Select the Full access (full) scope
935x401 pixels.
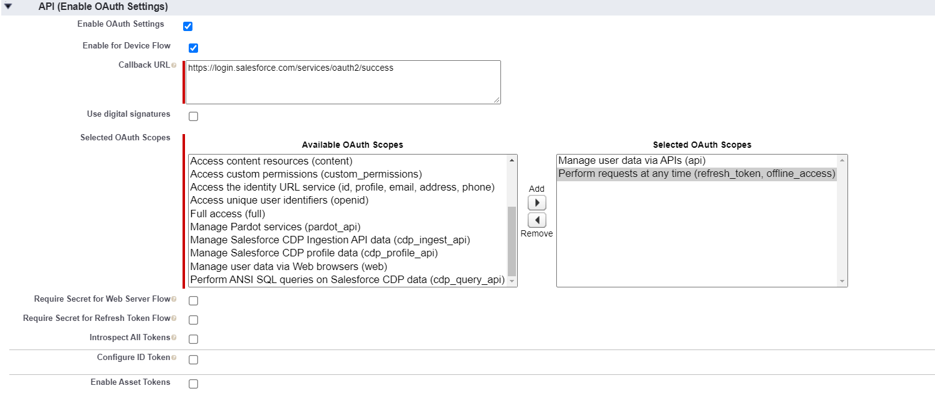pos(227,214)
